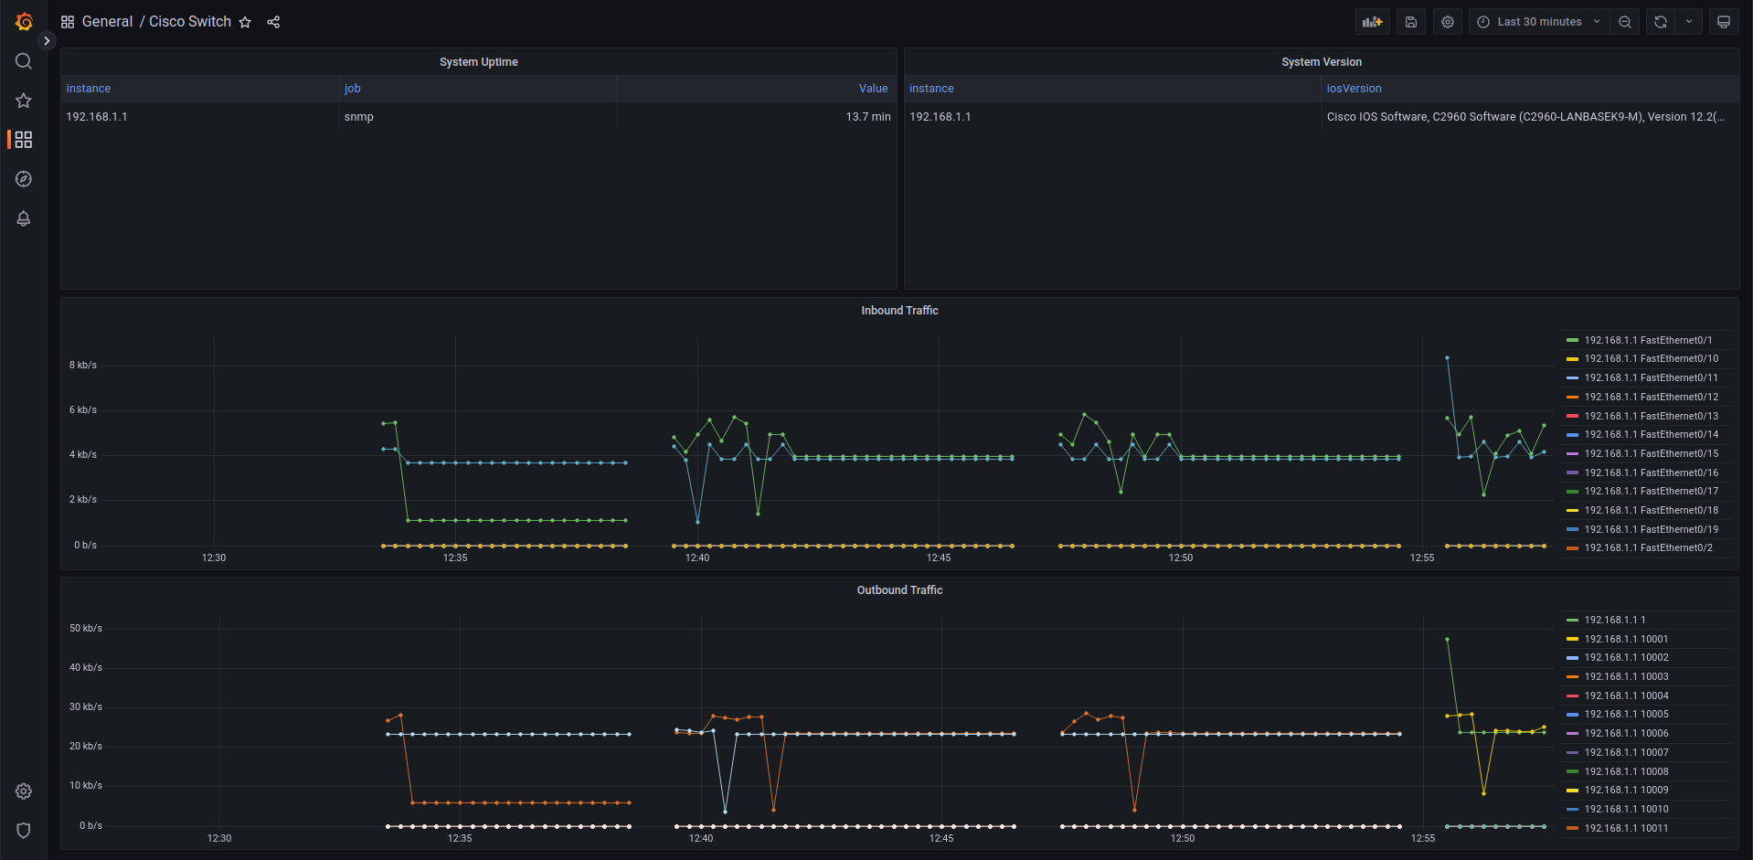Screen dimensions: 1753x860
Task: Open Dashboard settings gear in toolbar
Action: point(1448,22)
